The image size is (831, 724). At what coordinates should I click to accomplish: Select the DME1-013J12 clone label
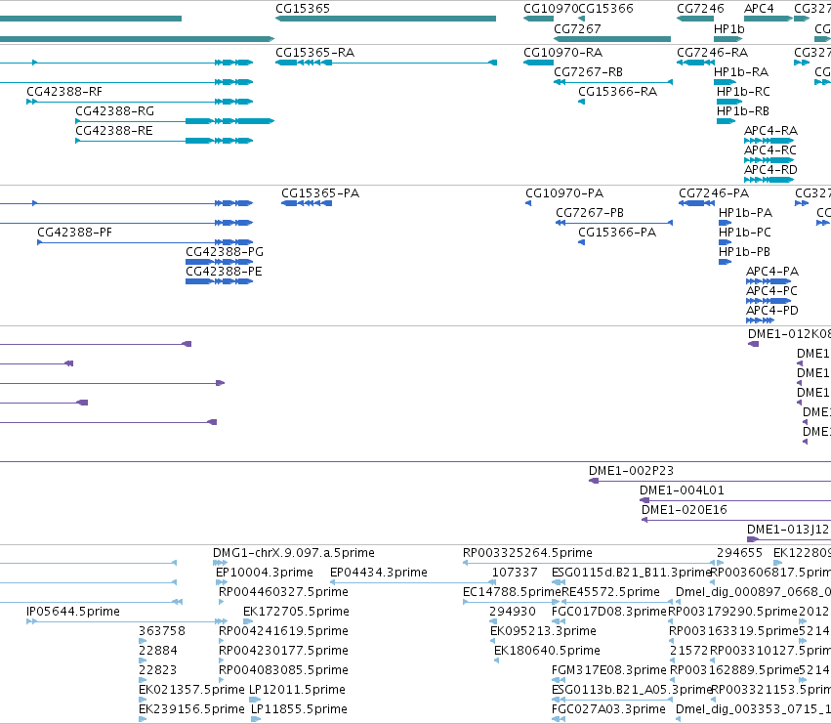(787, 530)
